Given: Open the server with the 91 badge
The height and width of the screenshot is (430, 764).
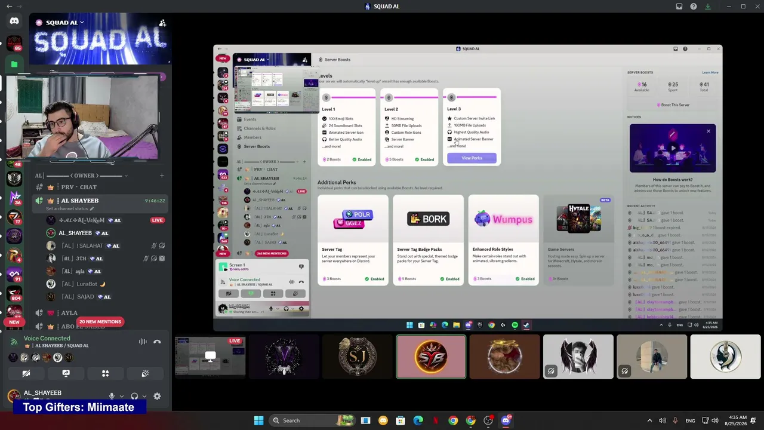Looking at the screenshot, I should [14, 274].
